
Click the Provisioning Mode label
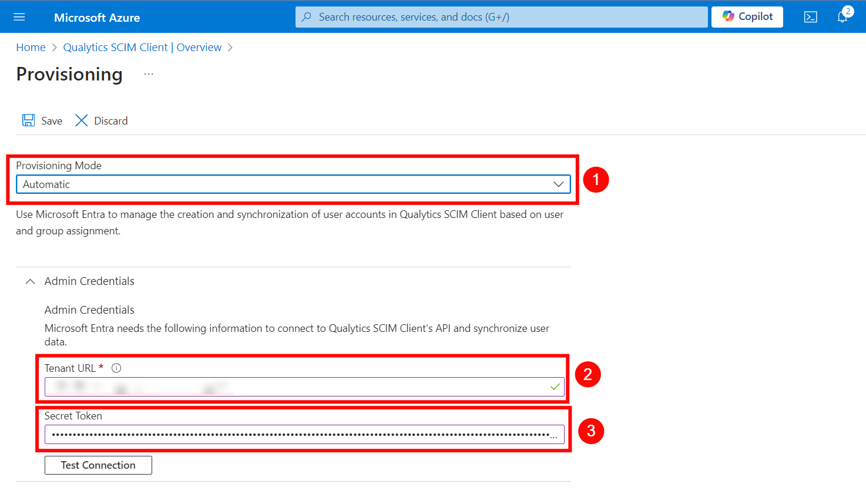coord(59,166)
